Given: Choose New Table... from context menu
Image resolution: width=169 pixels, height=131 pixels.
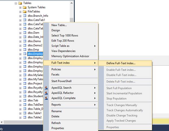Looking at the screenshot, I should click(x=71, y=25).
